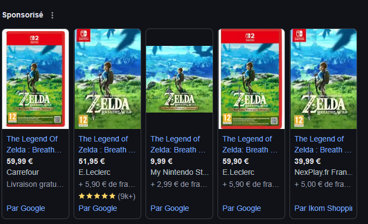Open My Nintendo Store Zelda thumbnail
The image size is (368, 224).
(x=179, y=79)
